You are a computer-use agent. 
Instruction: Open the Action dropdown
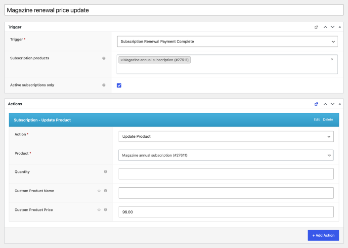226,136
